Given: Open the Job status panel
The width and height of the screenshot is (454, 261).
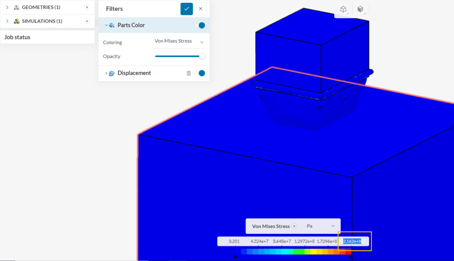Looking at the screenshot, I should pos(18,37).
